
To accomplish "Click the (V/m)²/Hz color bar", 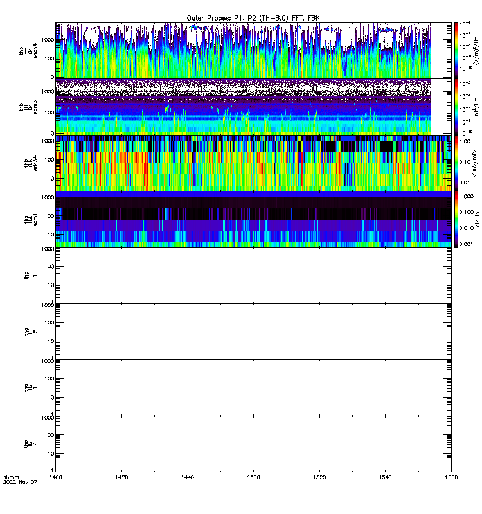I will (456, 51).
